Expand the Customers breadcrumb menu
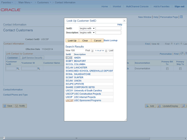187x140 pixels. [44, 2]
